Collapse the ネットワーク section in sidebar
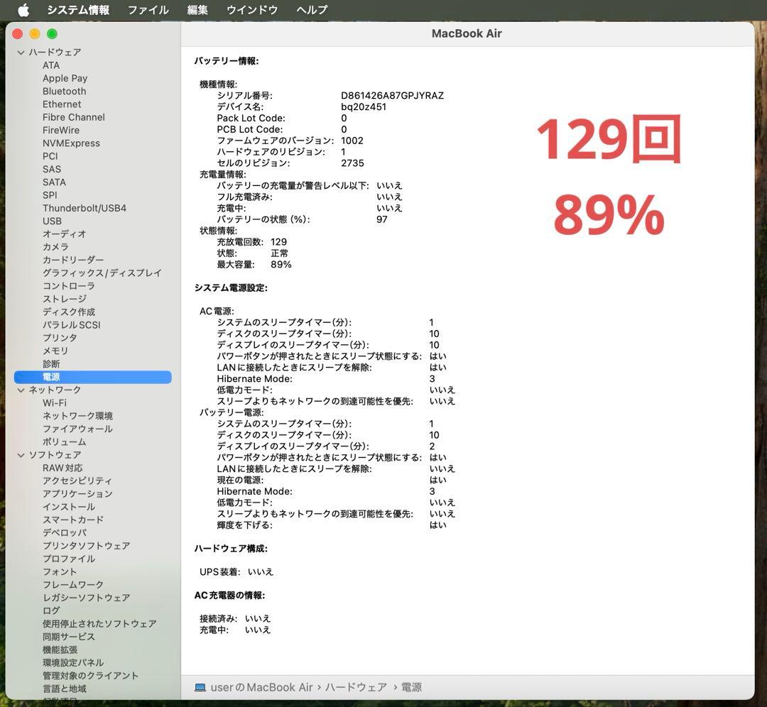Screen dimensions: 767x707 click(x=22, y=390)
